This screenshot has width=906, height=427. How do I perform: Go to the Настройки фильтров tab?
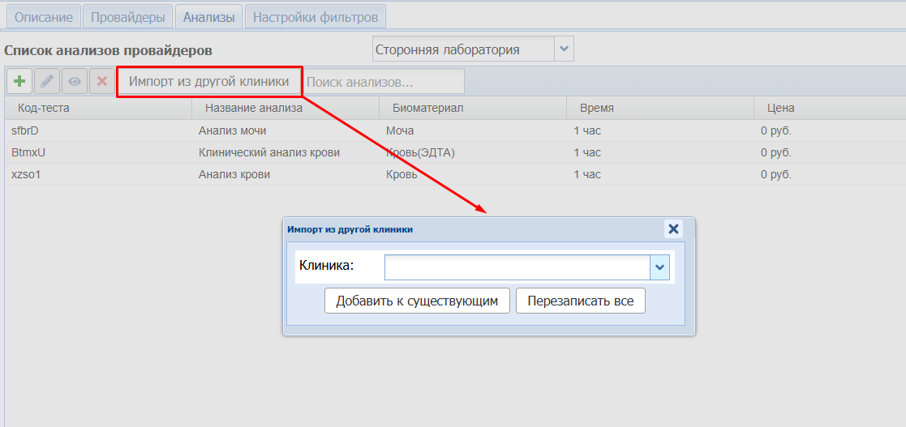pos(316,17)
